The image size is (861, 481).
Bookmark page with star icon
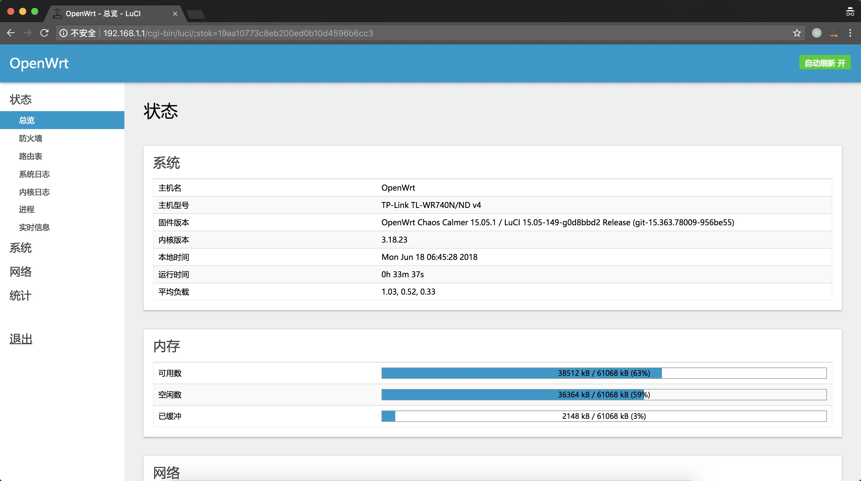797,33
